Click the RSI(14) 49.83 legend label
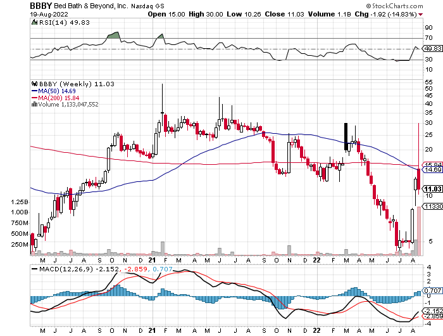 64,23
